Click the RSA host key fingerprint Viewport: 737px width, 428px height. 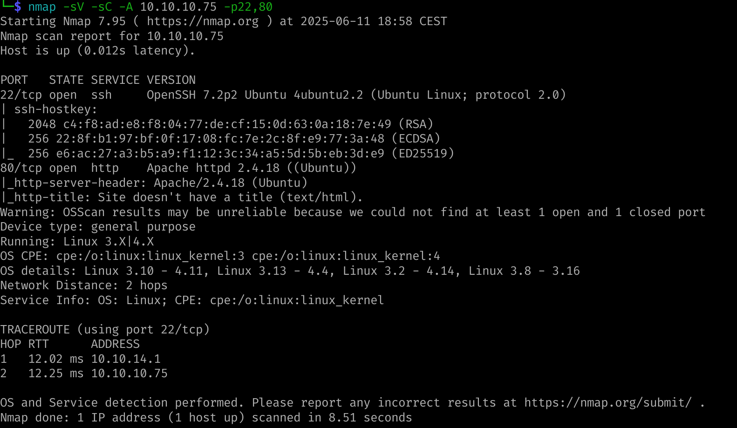(227, 124)
